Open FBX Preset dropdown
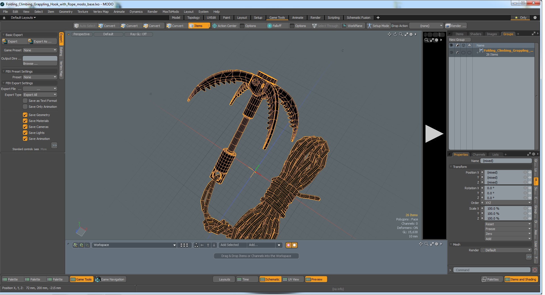This screenshot has height=295, width=545. 40,77
